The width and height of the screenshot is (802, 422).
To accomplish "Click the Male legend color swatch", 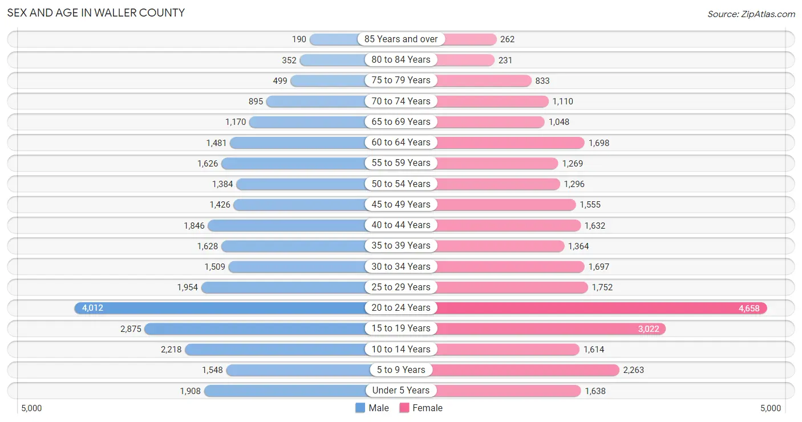I will coord(360,408).
